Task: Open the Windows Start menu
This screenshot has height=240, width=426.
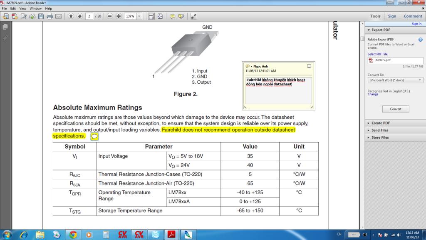Action: [7, 235]
